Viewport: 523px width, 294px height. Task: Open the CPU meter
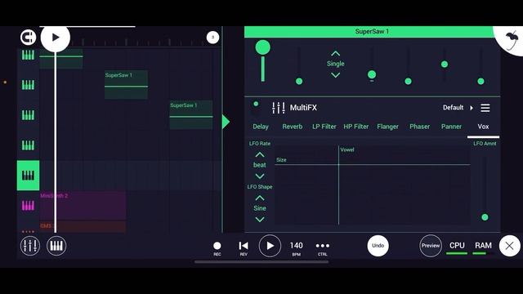point(457,247)
